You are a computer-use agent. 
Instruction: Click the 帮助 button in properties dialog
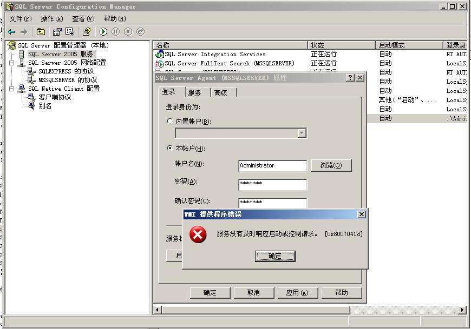342,293
